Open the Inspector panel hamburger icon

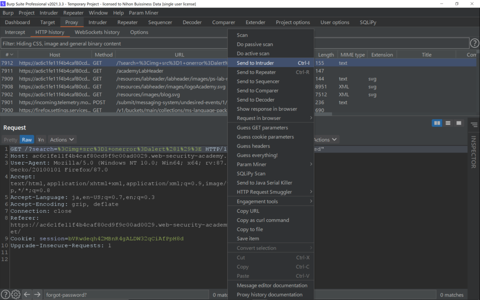[474, 125]
